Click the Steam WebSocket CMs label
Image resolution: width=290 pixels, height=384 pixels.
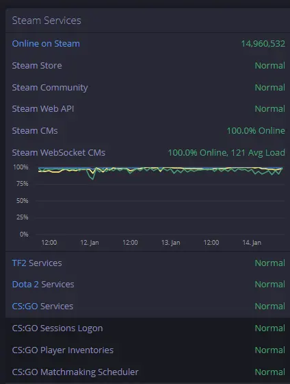tap(59, 152)
